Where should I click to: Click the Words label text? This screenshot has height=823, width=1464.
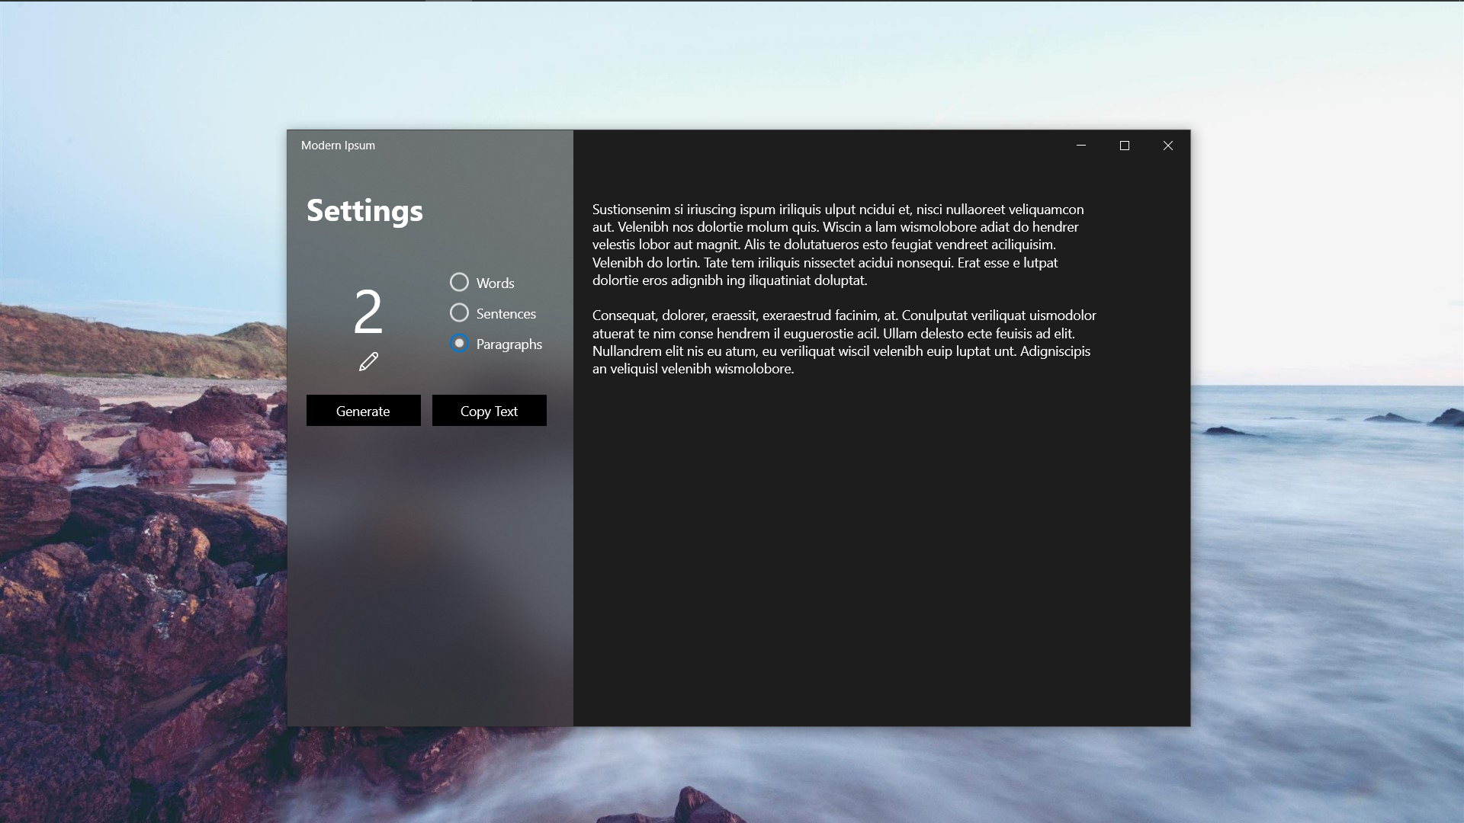tap(495, 283)
